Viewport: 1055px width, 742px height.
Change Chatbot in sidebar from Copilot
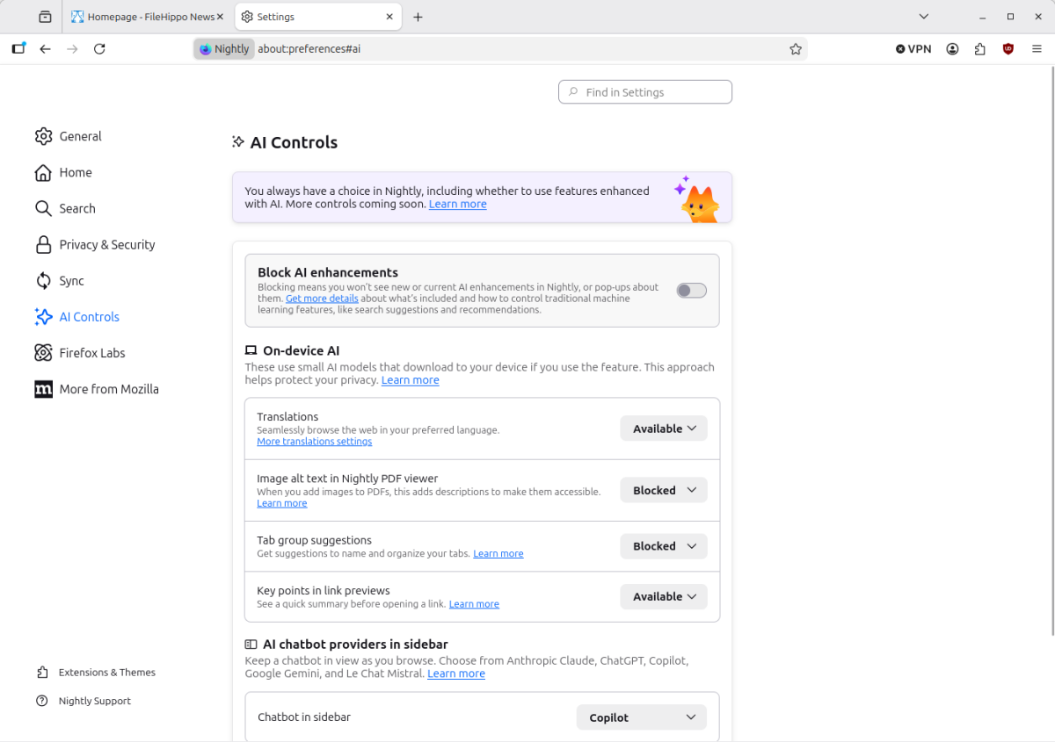tap(641, 717)
